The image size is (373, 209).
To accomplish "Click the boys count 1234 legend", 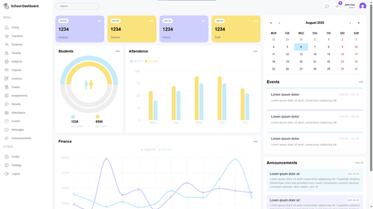I will click(75, 121).
